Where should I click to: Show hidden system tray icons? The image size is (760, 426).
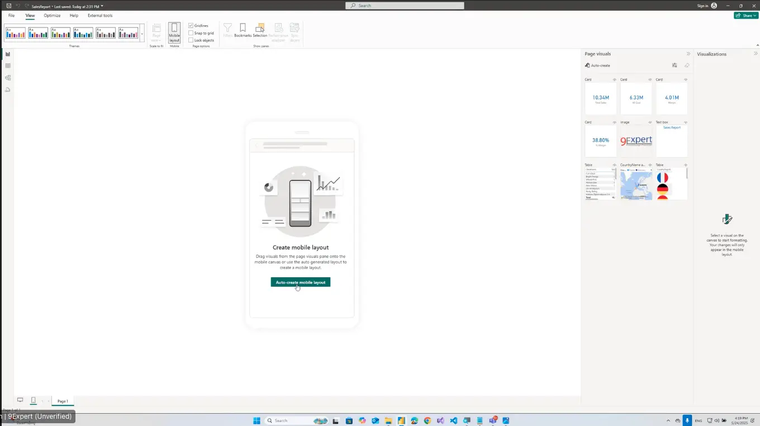click(x=668, y=420)
